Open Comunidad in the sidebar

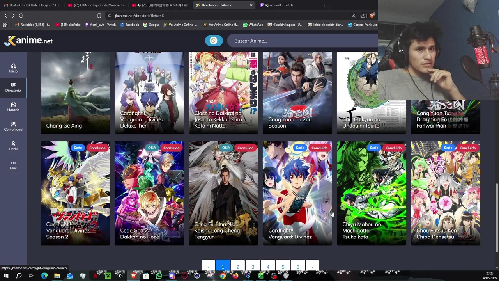[x=13, y=126]
